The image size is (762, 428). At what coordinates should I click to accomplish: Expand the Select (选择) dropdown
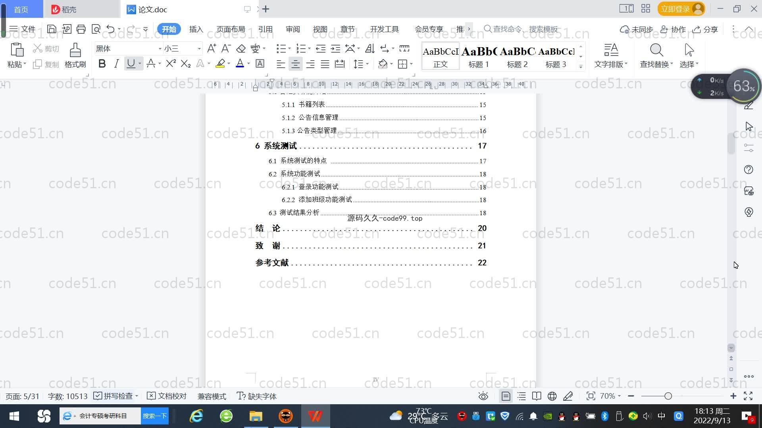(689, 64)
